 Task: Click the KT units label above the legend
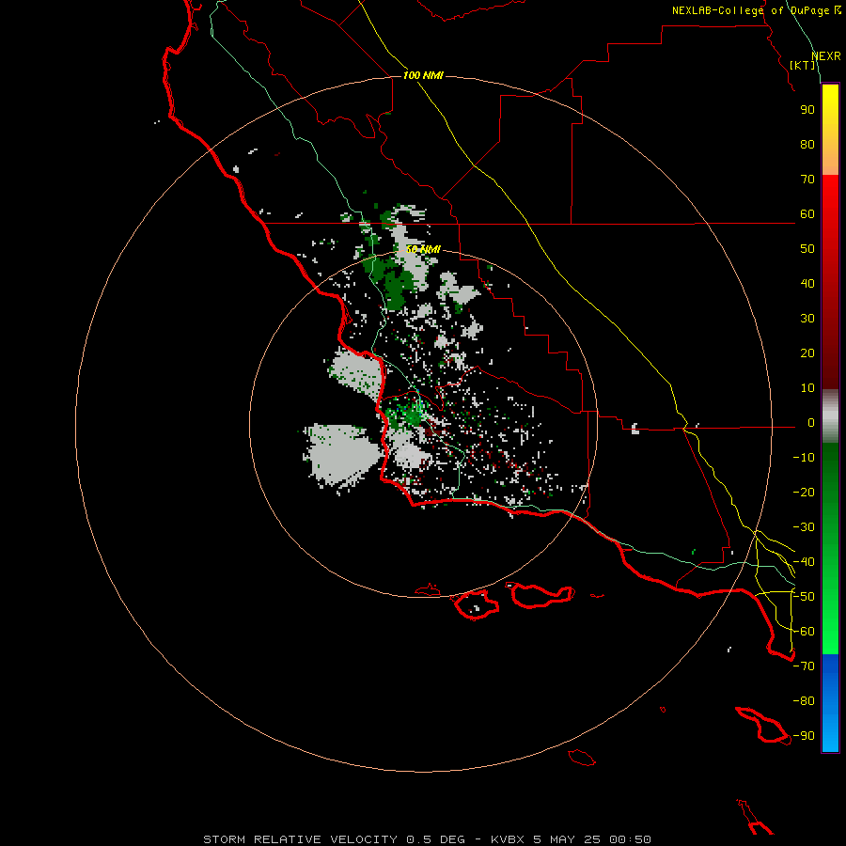point(803,65)
